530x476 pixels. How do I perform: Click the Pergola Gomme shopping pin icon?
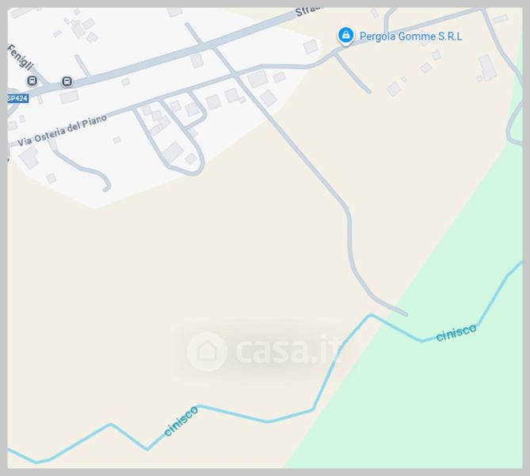(x=345, y=36)
